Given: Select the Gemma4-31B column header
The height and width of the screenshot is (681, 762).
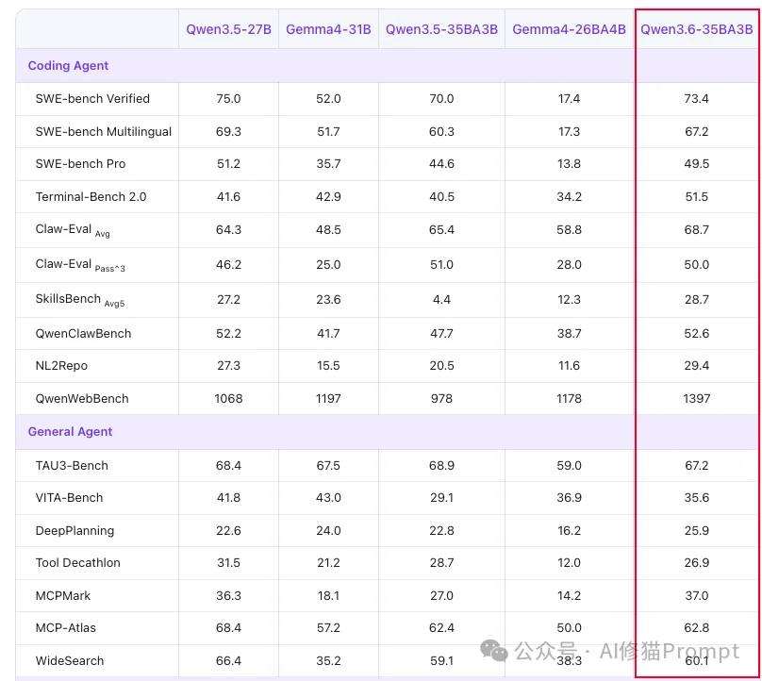Looking at the screenshot, I should (x=328, y=29).
